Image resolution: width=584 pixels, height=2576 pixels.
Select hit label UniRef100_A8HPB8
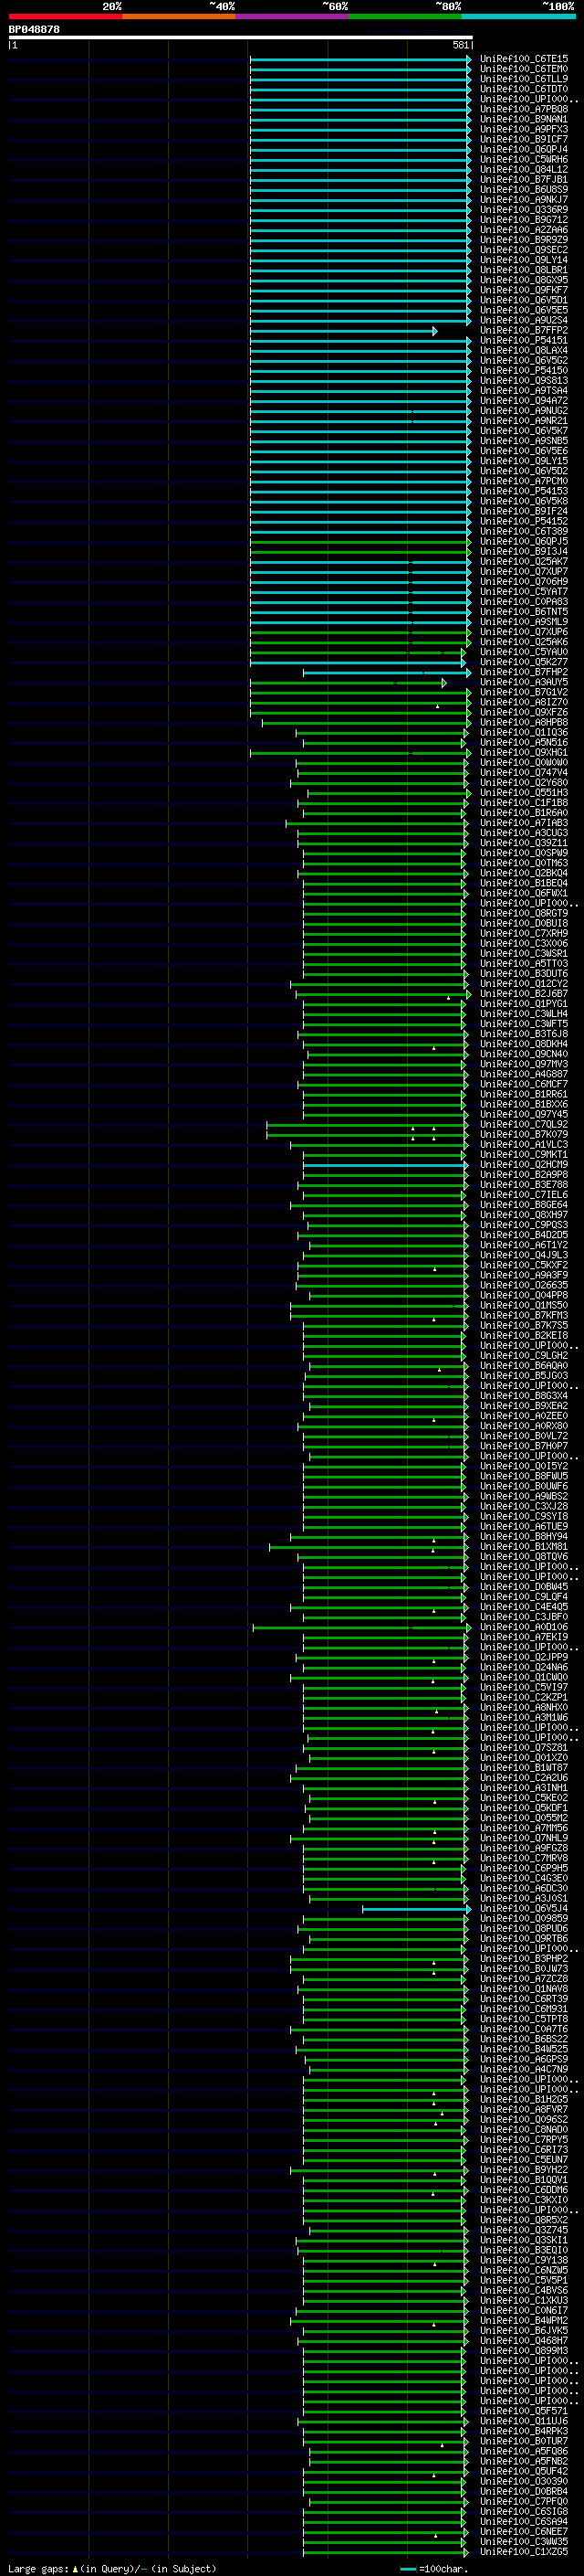pyautogui.click(x=524, y=722)
